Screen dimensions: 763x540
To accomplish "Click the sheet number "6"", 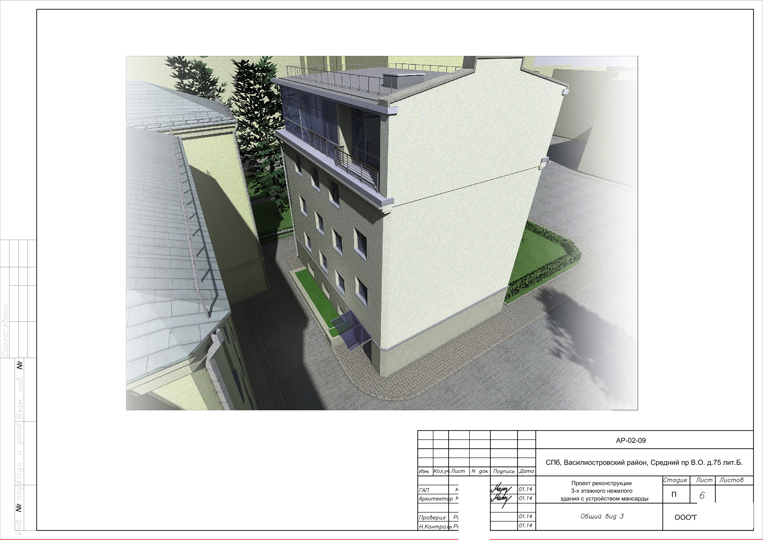I will pyautogui.click(x=701, y=496).
